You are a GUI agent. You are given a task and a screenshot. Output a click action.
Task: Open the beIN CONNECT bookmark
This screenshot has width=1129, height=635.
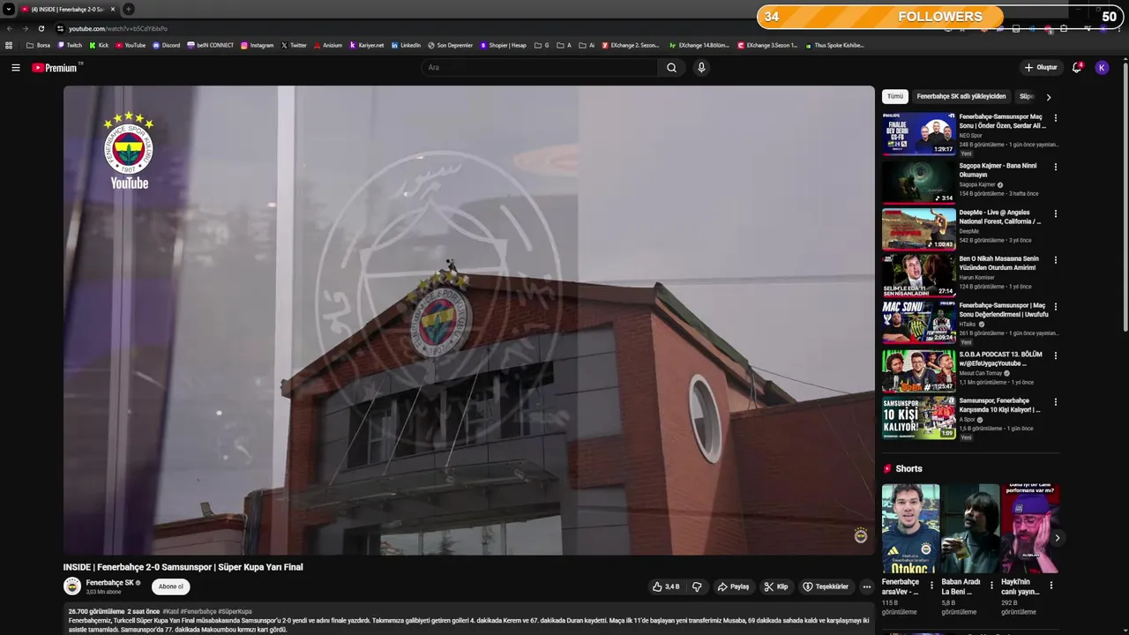click(x=210, y=45)
